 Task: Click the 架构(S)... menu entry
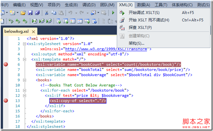163,43
